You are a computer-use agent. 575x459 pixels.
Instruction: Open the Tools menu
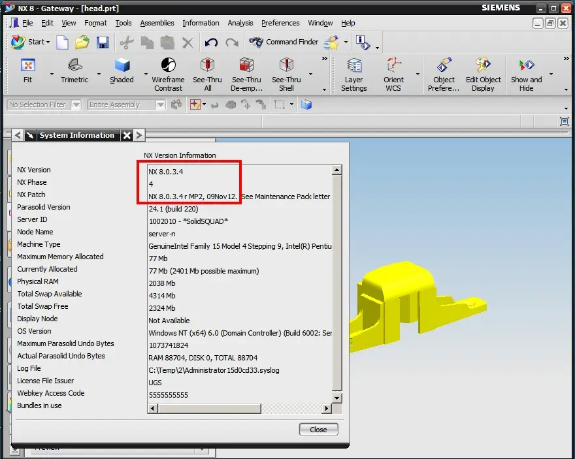tap(123, 23)
